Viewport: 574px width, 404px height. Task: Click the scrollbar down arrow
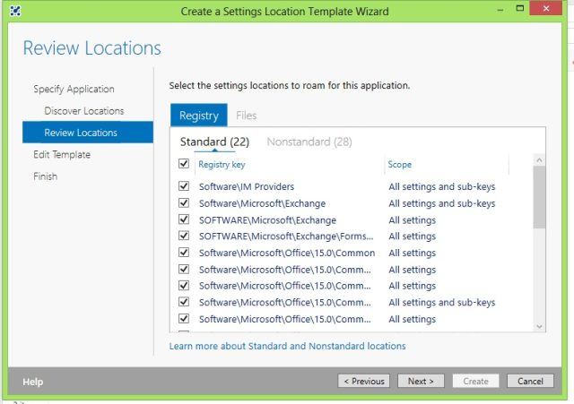[x=539, y=326]
